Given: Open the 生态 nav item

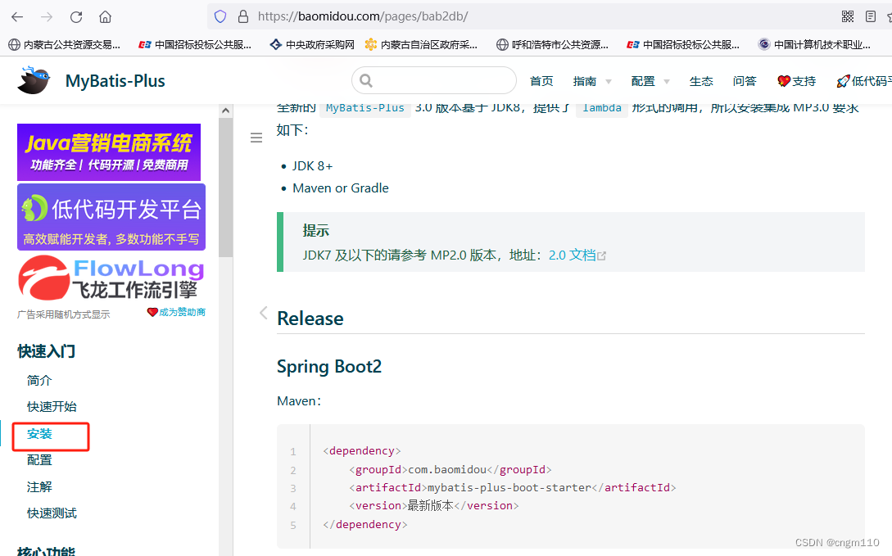Looking at the screenshot, I should pos(701,81).
